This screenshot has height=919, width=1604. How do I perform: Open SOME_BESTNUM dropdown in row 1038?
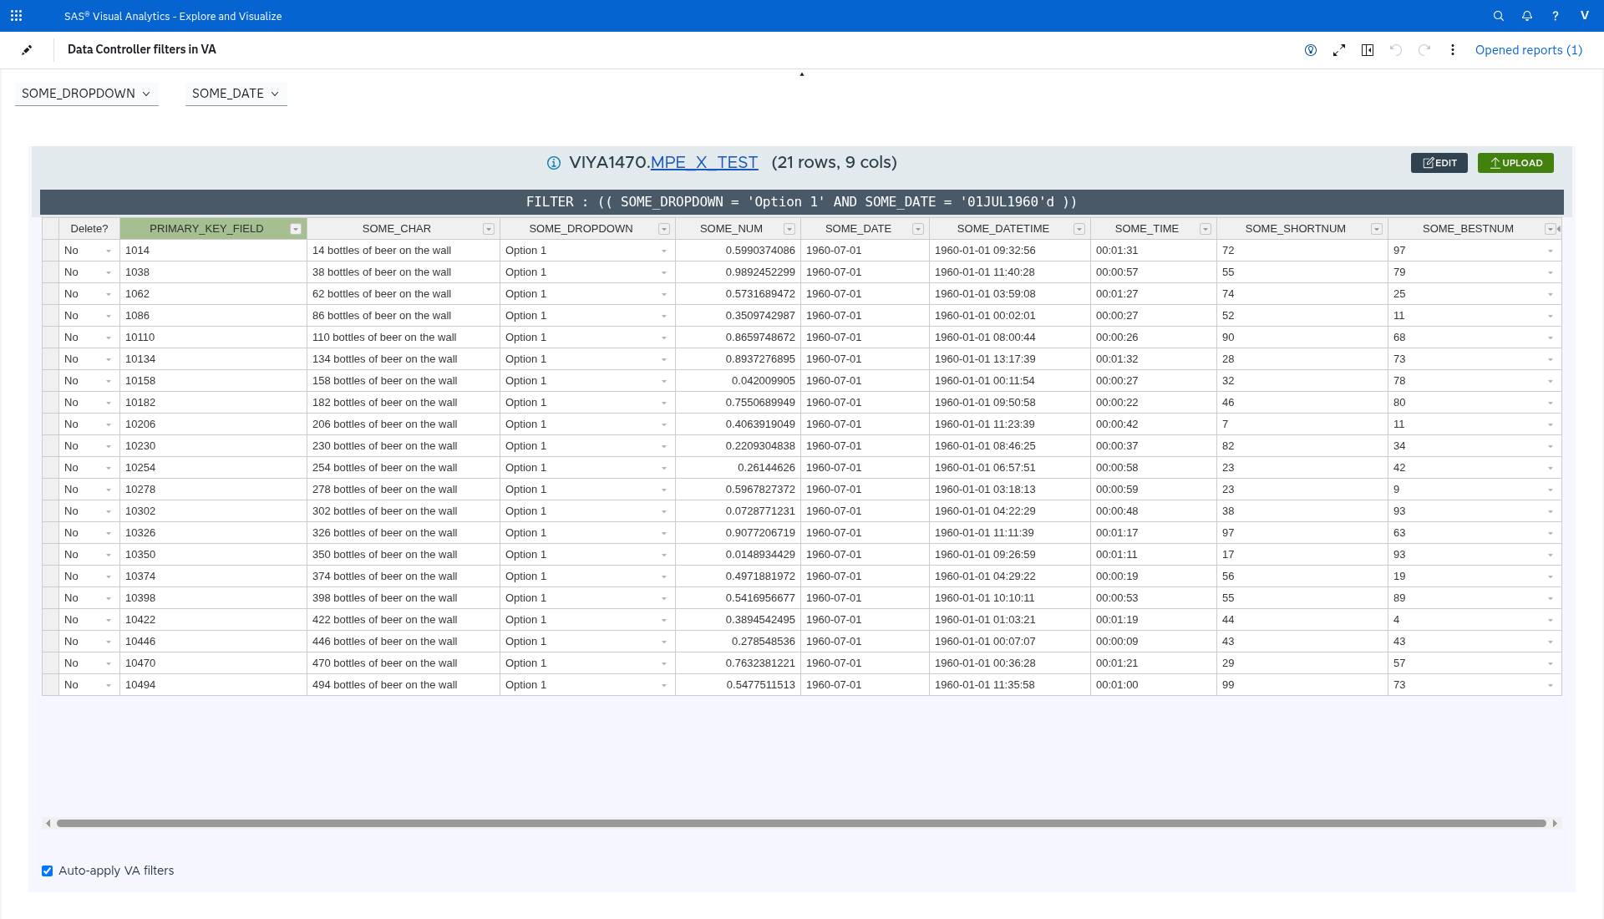(x=1551, y=272)
